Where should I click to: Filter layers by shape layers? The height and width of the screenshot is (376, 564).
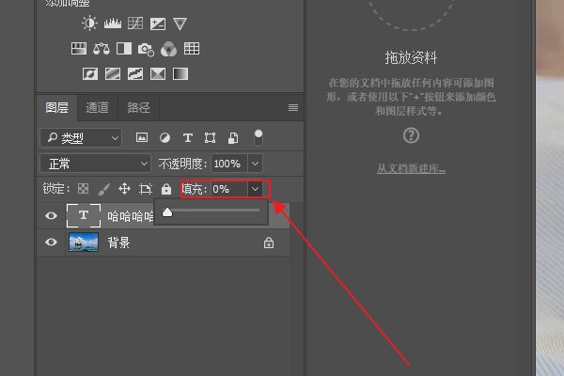(x=210, y=138)
